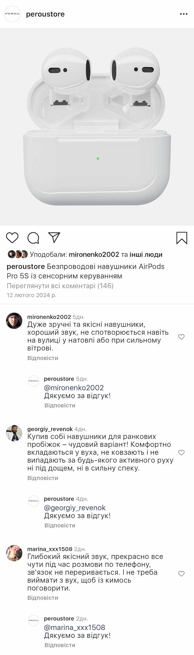Open georgiy_revenok's avatar
Screen dimensions: 194x655
pos(14,433)
